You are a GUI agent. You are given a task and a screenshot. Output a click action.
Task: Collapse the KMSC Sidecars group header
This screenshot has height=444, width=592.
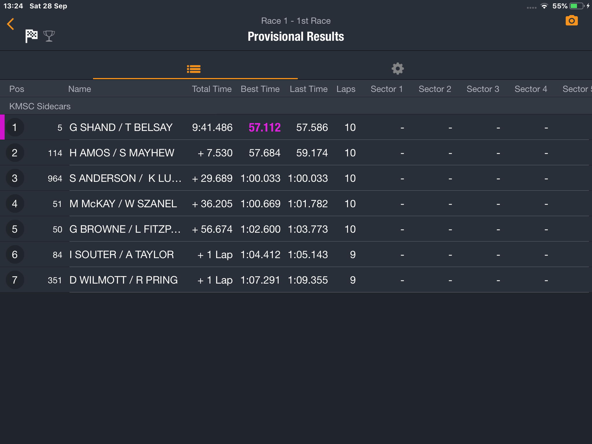click(x=296, y=106)
